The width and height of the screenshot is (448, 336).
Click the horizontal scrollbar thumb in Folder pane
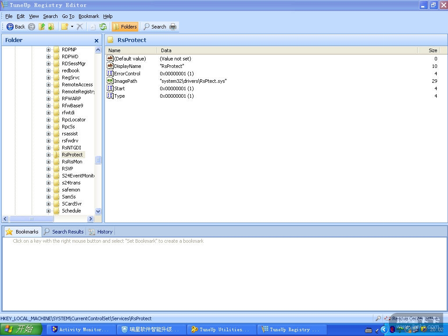(x=32, y=219)
